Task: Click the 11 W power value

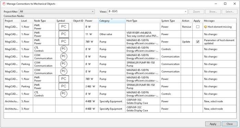Action: coord(88,34)
